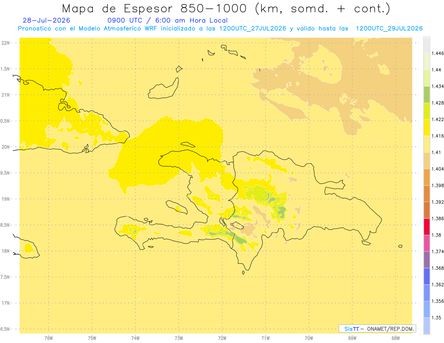Image resolution: width=444 pixels, height=343 pixels.
Task: Click the longitude label '76W'
Action: coord(48,338)
